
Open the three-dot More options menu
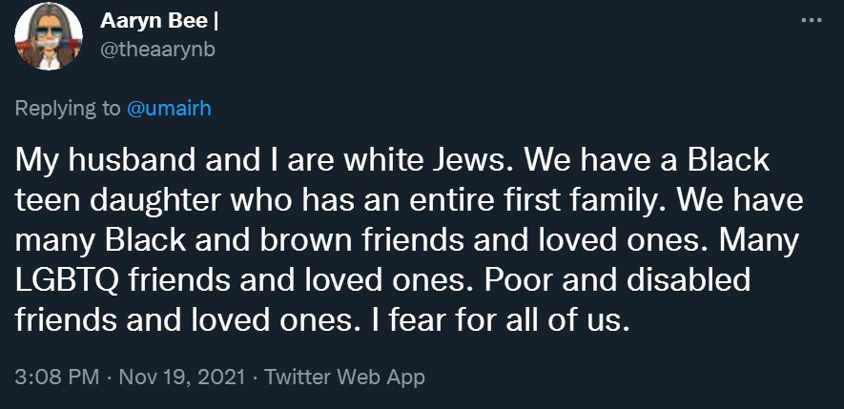[811, 22]
